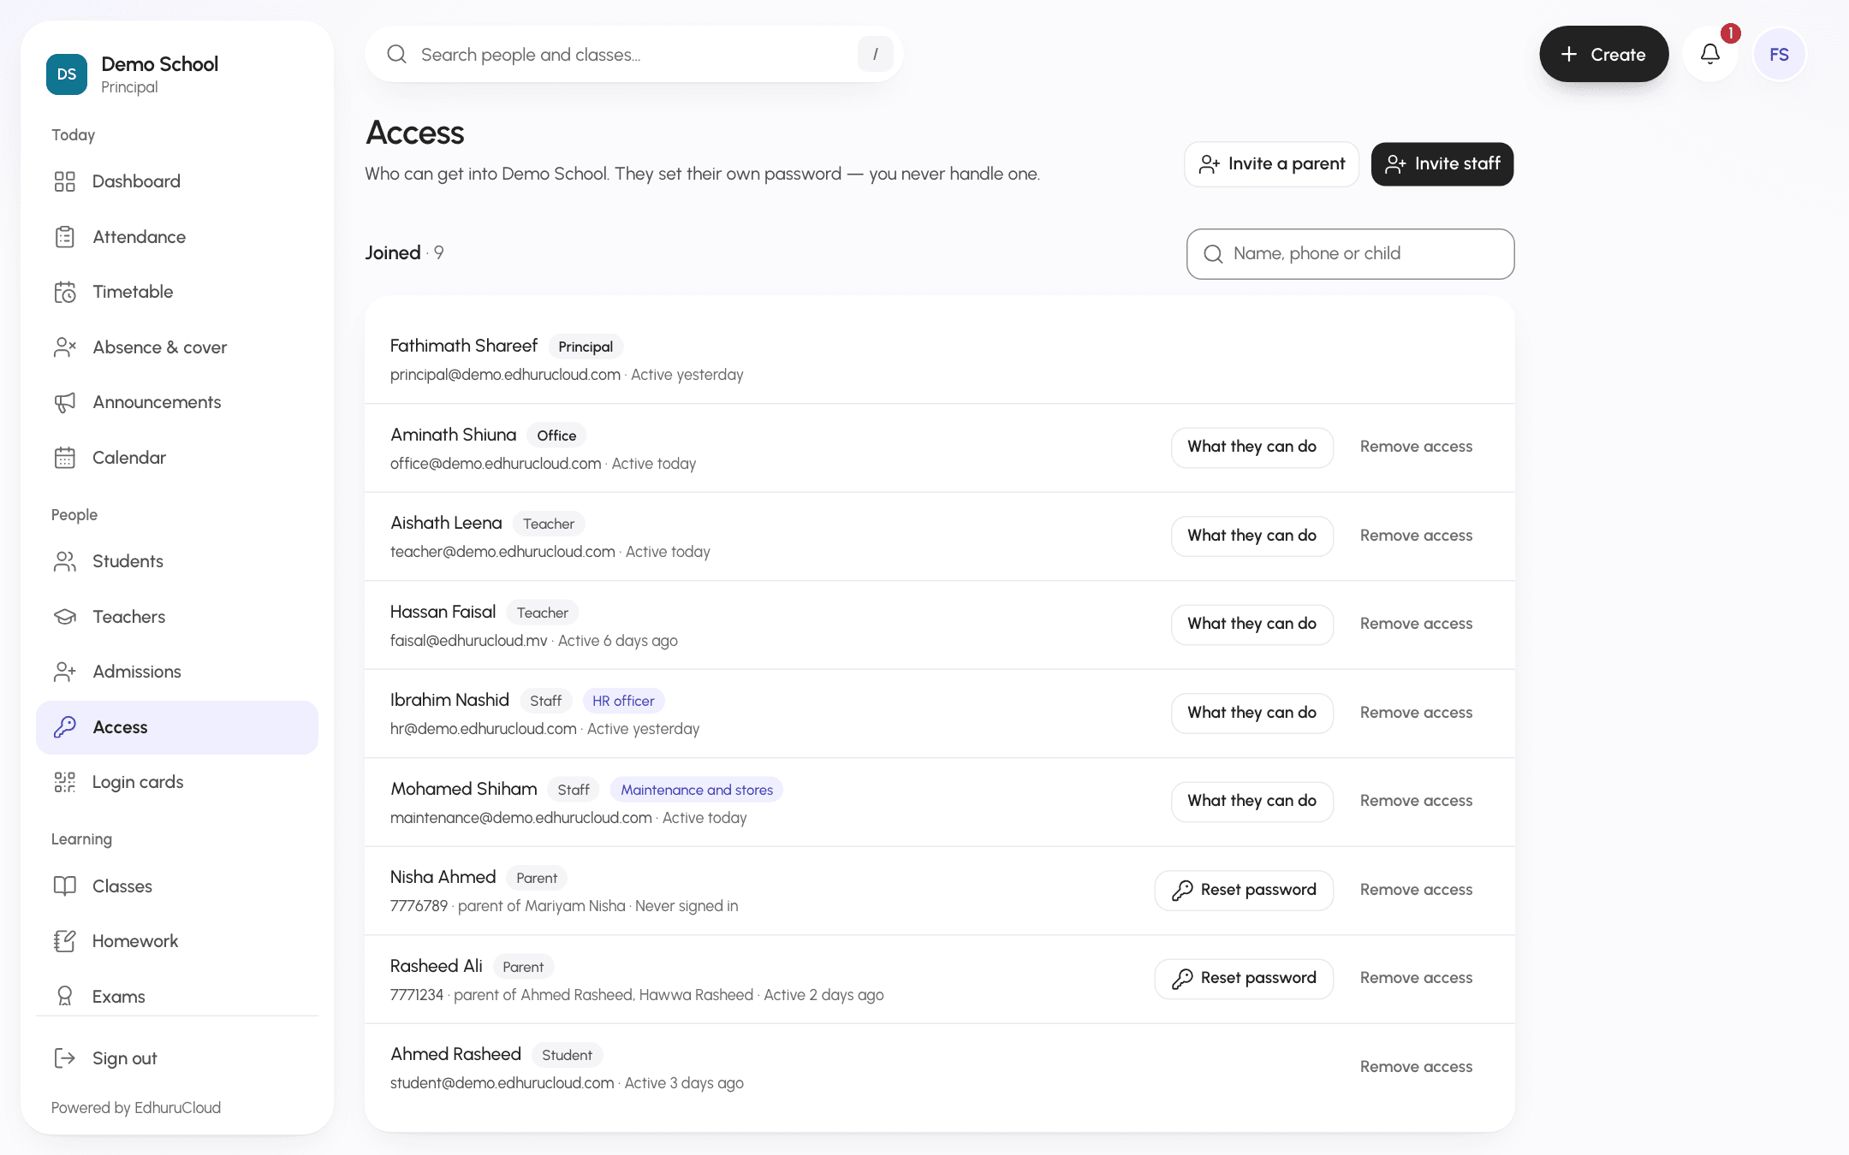Click principal@demo.edhurucloud.com email text
Screen dimensions: 1849x1155
tap(505, 375)
